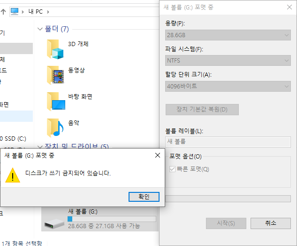The image size is (297, 246).
Task: Click the 폴더 (7) group header text
Action: coord(57,29)
